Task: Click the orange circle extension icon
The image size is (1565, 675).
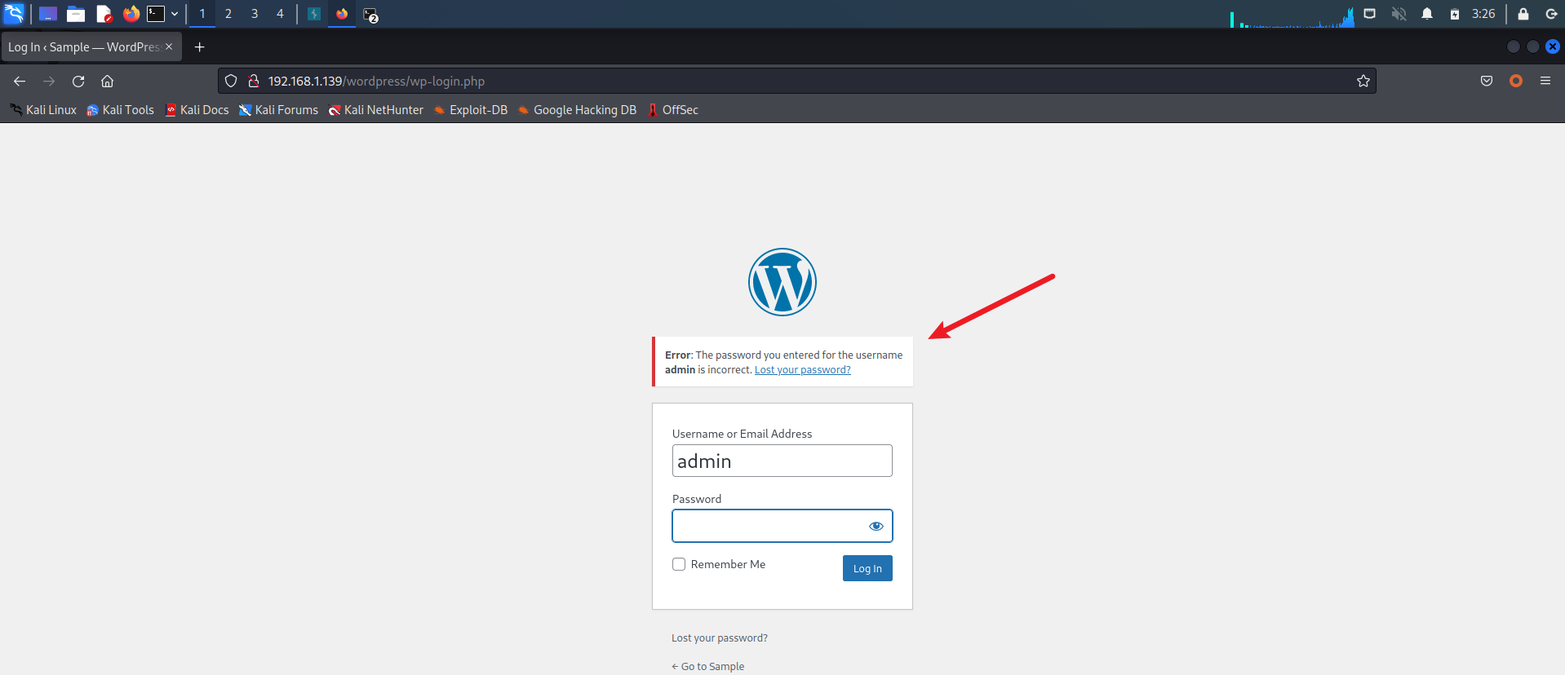Action: 1516,82
